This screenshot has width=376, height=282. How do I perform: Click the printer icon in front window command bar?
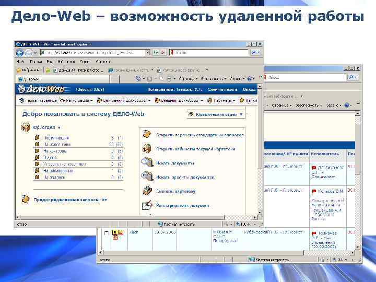(x=169, y=79)
